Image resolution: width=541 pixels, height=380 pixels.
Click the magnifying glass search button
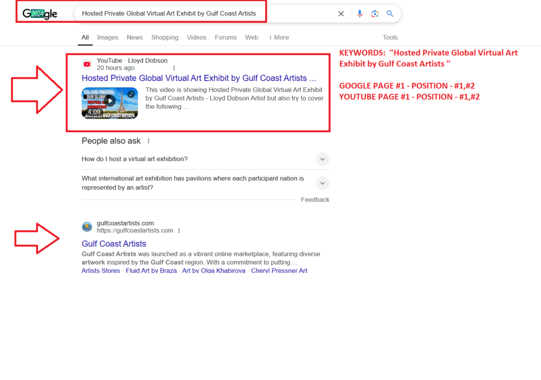click(x=390, y=14)
